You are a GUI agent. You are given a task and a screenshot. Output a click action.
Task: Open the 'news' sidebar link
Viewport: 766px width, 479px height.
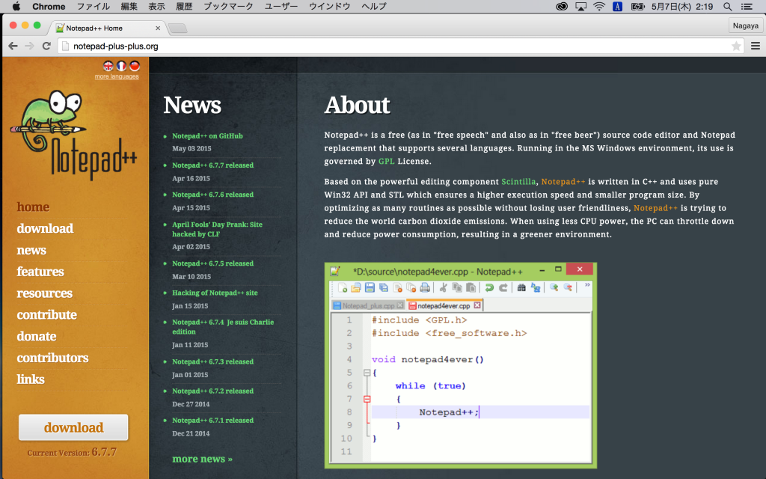(x=31, y=250)
